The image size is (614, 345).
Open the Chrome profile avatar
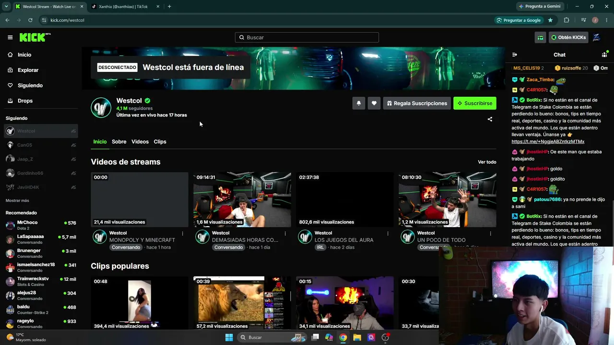pos(595,20)
